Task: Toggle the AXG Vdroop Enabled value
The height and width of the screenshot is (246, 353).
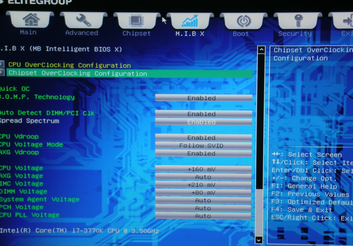Action: click(x=203, y=153)
